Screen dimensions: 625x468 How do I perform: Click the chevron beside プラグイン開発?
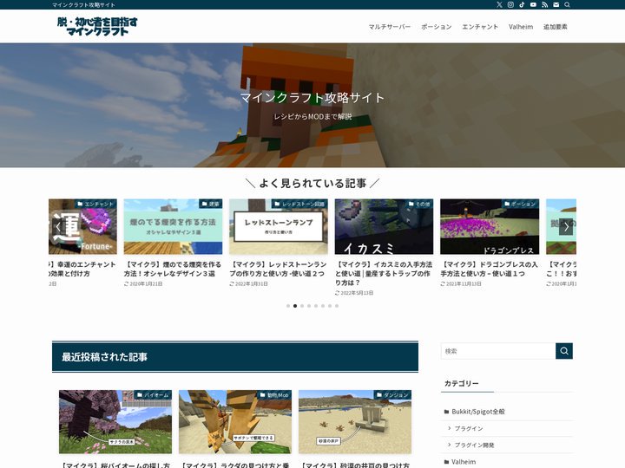[x=450, y=445]
